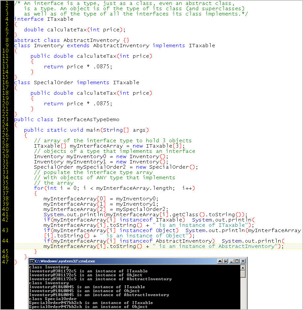Click the cmd.exe title bar text

[x=65, y=261]
